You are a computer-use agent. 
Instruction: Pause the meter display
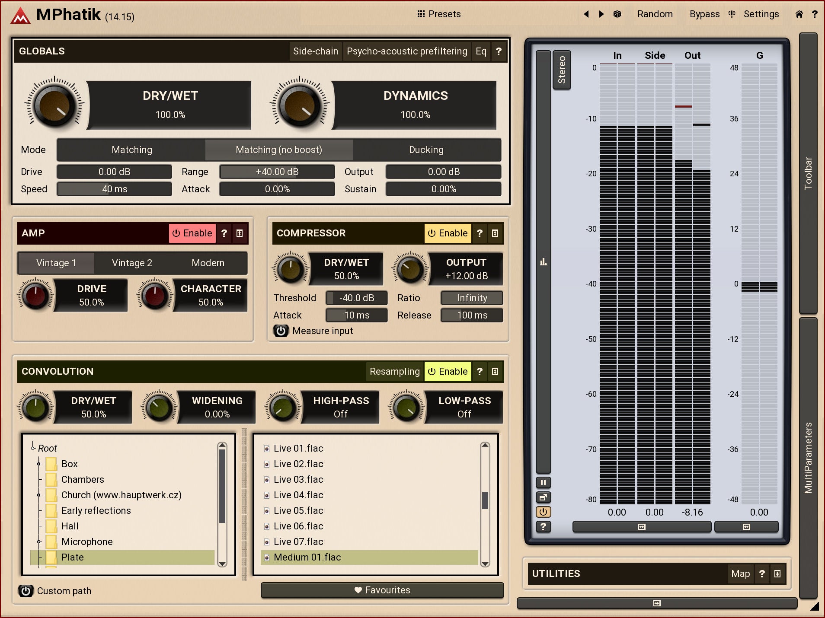coord(543,483)
